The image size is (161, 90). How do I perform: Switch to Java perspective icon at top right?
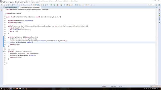point(159,5)
